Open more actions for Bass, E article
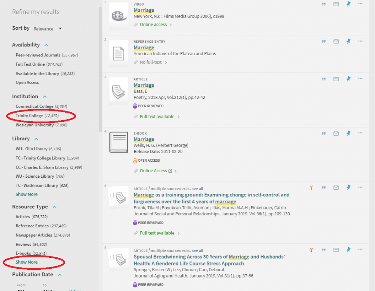The image size is (375, 291). coord(360,79)
